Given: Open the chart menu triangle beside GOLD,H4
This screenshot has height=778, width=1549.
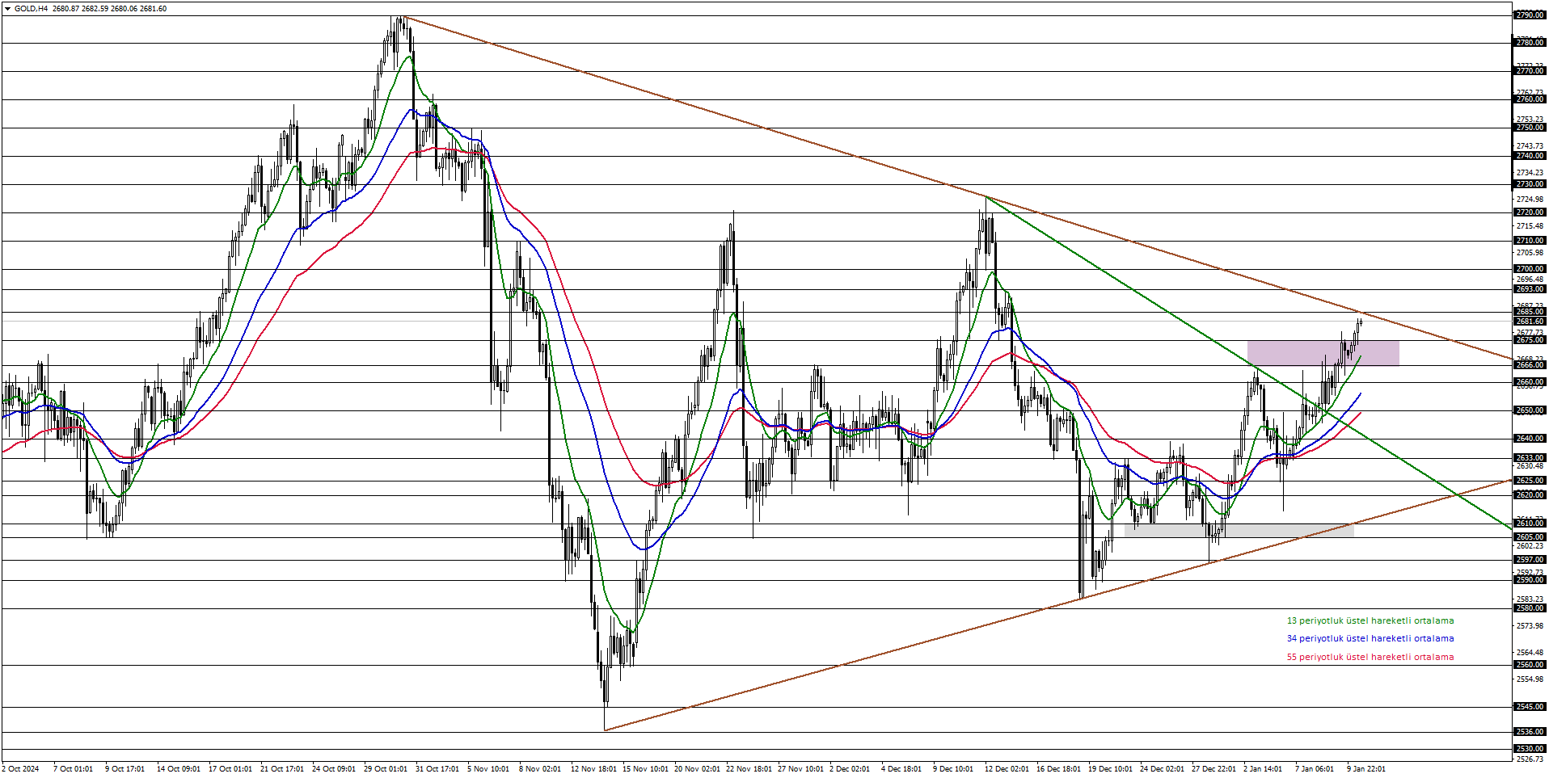Looking at the screenshot, I should [7, 9].
